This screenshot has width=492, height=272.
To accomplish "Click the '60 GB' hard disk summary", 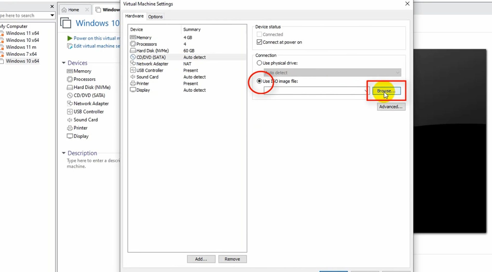I will [189, 51].
